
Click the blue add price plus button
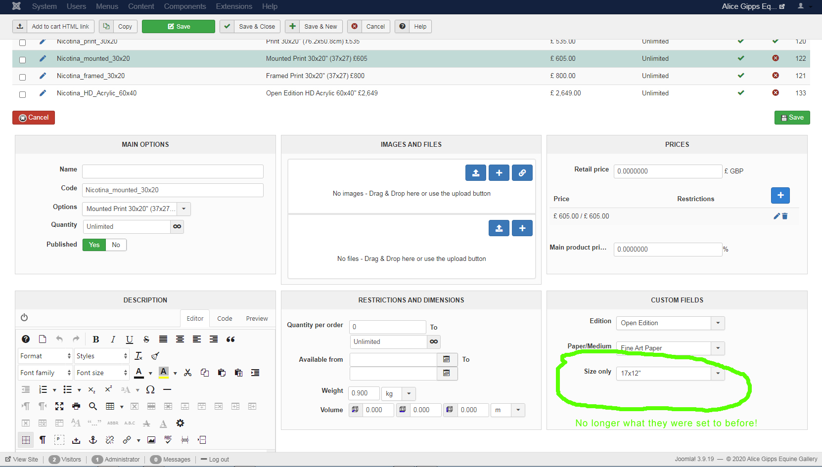(780, 195)
